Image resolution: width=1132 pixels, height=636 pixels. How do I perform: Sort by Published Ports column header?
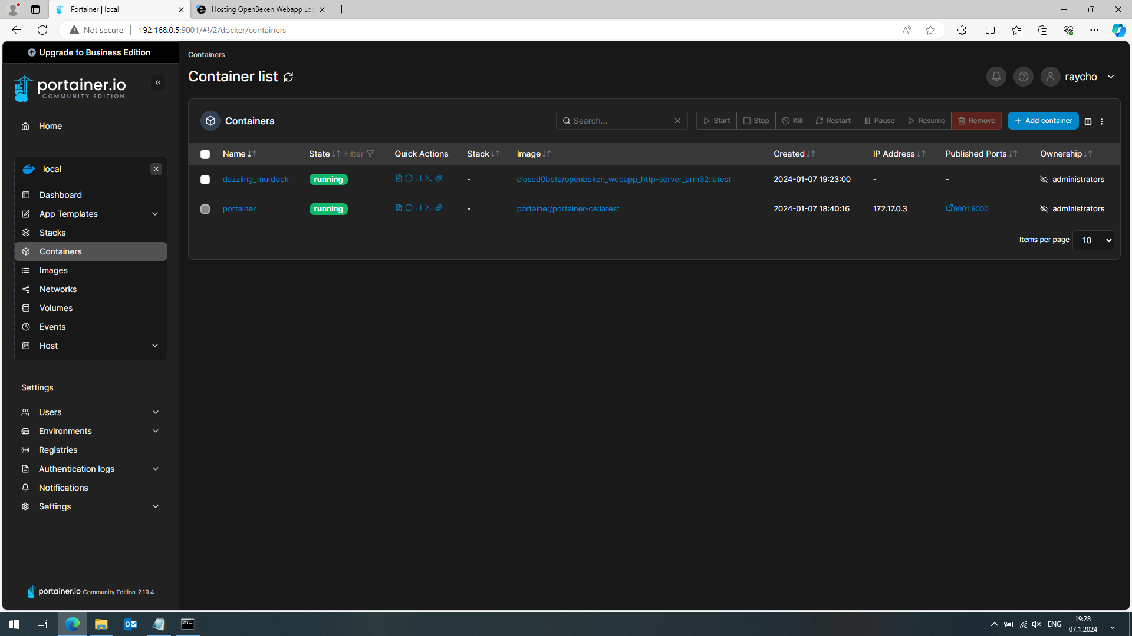[x=981, y=154]
